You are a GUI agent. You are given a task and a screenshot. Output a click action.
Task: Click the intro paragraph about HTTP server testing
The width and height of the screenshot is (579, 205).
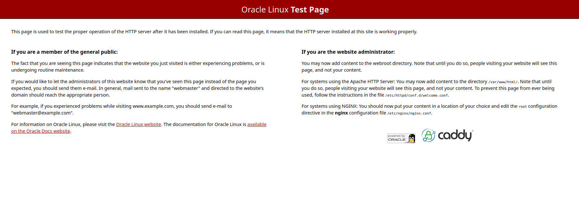point(214,32)
